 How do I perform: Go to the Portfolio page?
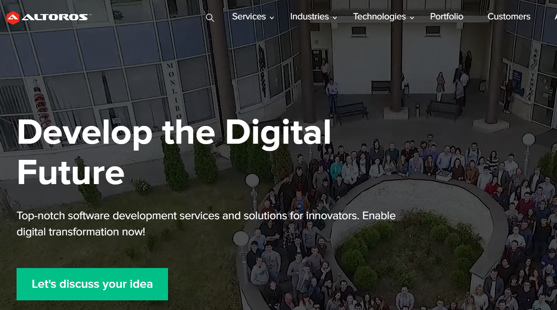tap(447, 17)
